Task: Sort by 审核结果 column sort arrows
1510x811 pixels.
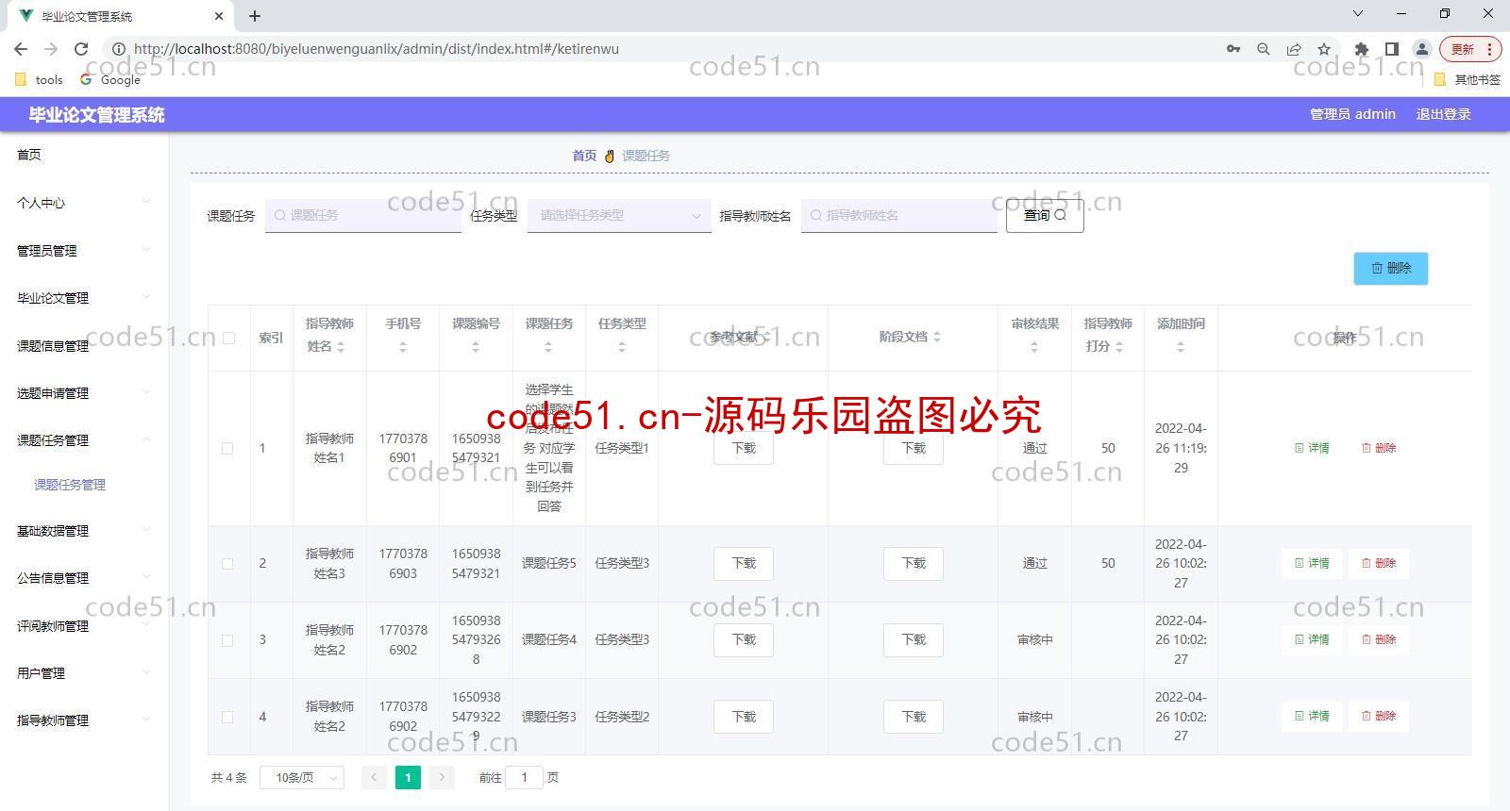Action: [x=1034, y=347]
